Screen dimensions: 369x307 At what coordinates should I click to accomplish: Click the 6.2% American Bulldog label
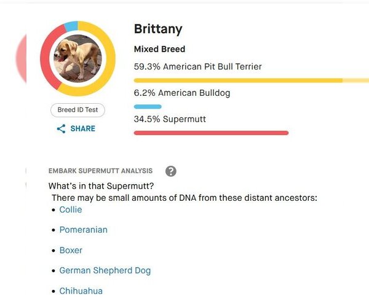tap(182, 93)
